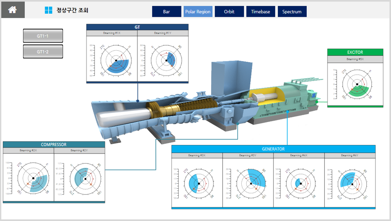Click the Compressor Bearing #2X polar chart
391x221 pixels.
point(33,178)
